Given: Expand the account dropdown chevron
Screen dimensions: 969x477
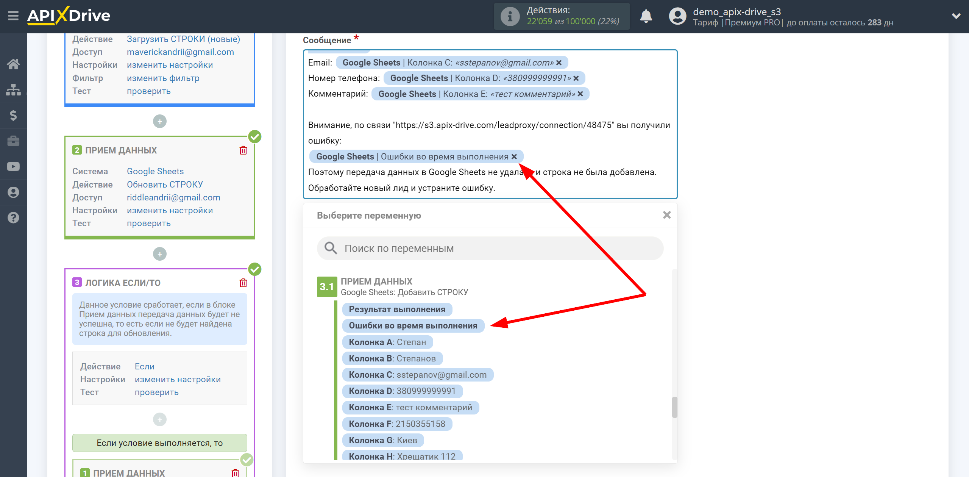Looking at the screenshot, I should pyautogui.click(x=956, y=16).
